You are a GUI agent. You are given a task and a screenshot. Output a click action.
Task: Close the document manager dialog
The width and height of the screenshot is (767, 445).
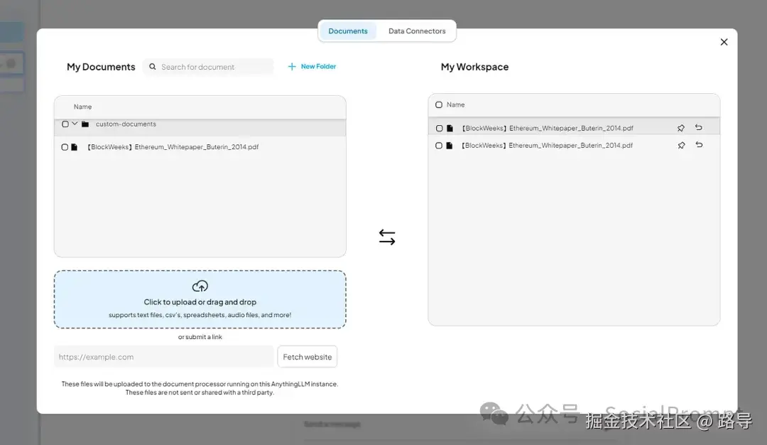724,42
